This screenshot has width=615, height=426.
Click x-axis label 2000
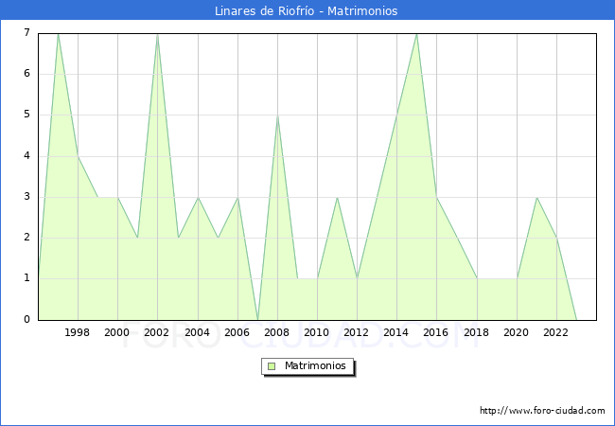(117, 332)
